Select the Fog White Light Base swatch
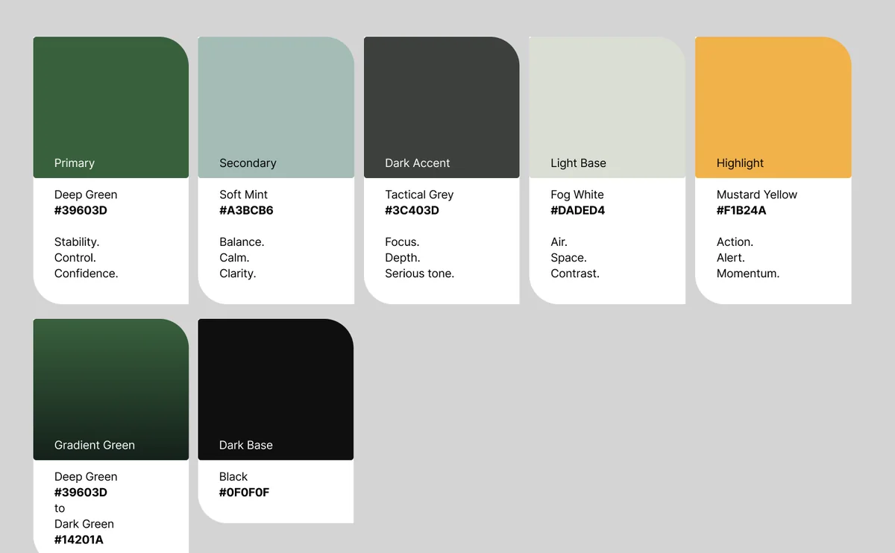 click(607, 107)
